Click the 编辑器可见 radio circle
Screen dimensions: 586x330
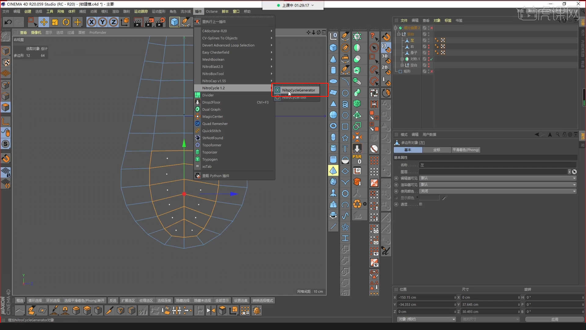396,178
